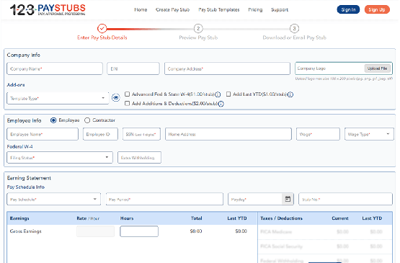Click the 'Gross Earnings' row label
The width and height of the screenshot is (400, 263).
25,231
